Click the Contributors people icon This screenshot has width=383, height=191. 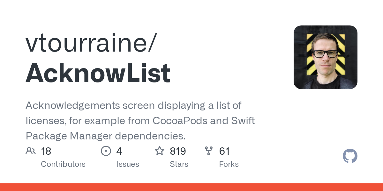[x=31, y=151]
